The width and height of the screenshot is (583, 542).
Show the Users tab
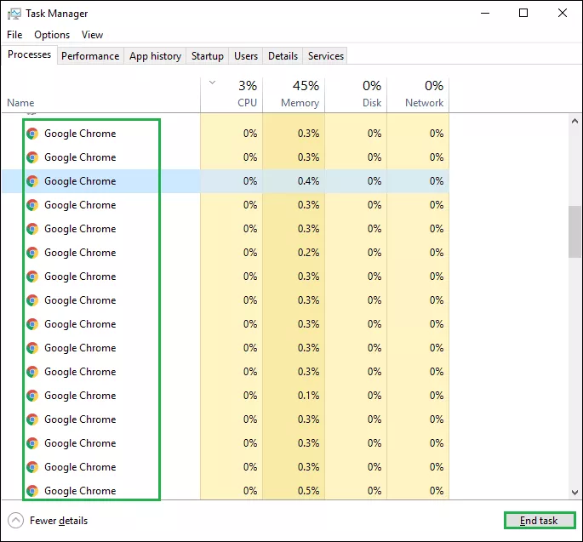[x=246, y=56]
